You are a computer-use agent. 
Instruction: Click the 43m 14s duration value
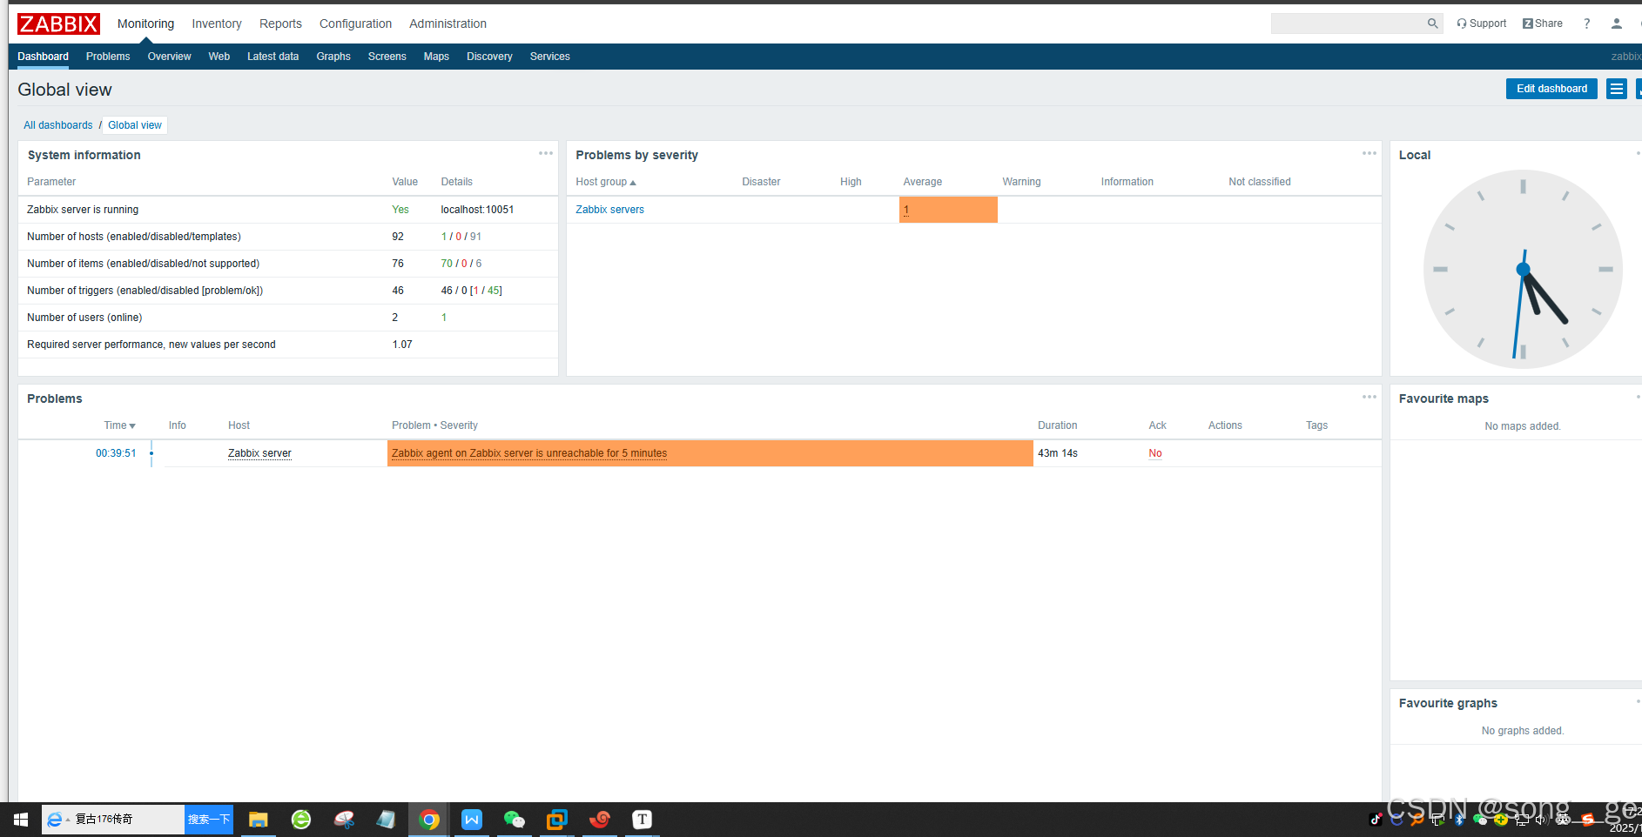coord(1058,453)
